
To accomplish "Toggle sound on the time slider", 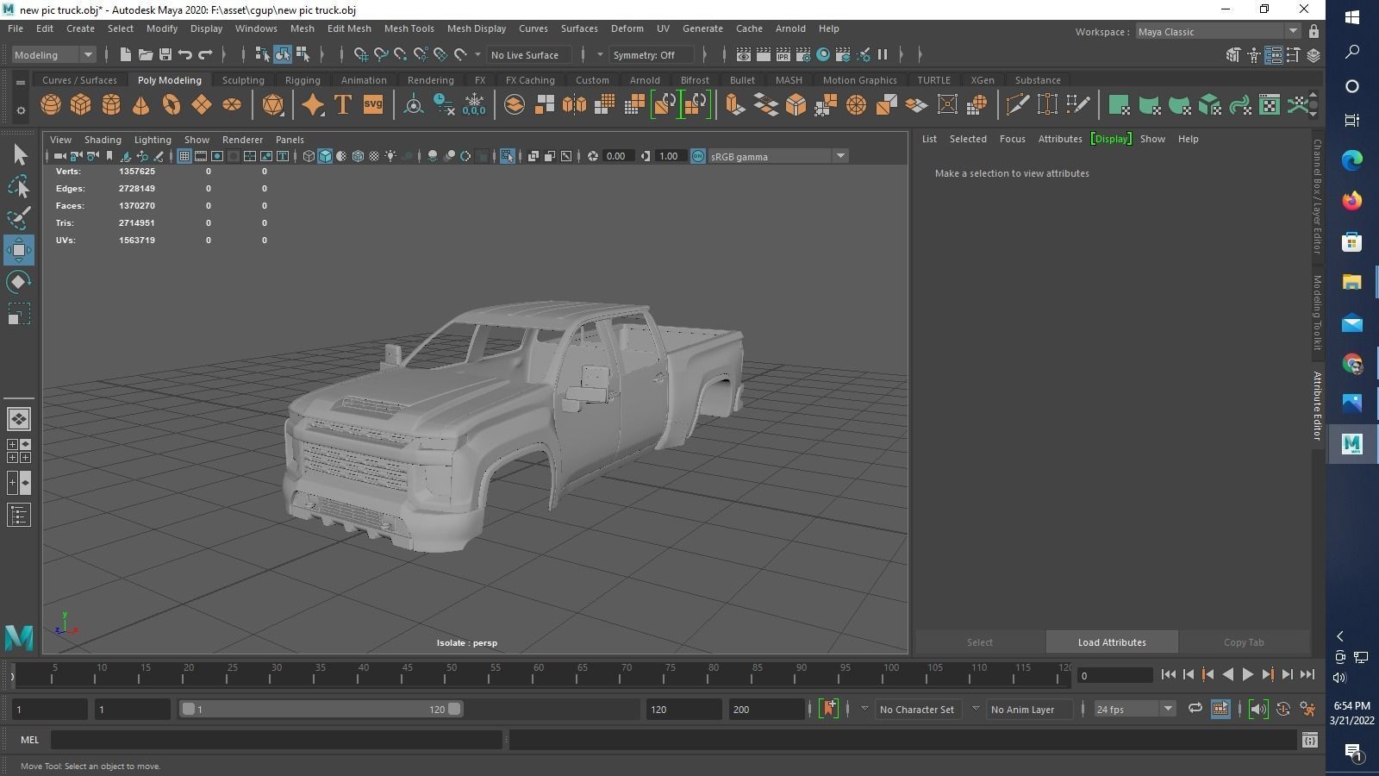I will [x=1258, y=709].
